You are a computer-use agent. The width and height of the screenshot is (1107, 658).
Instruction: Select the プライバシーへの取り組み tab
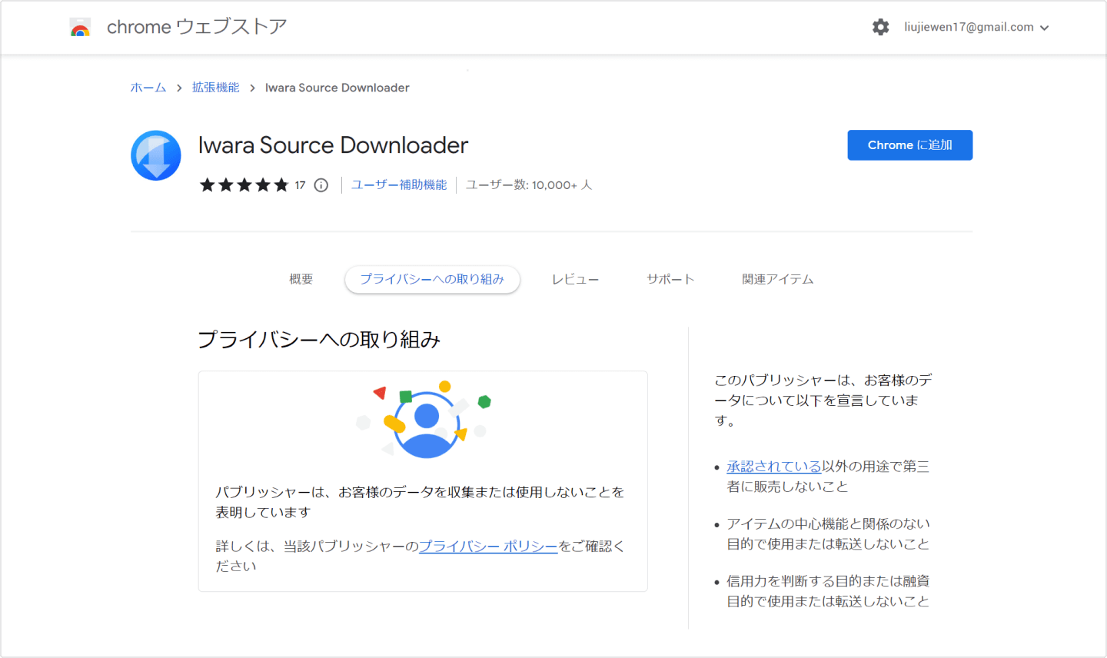coord(432,279)
